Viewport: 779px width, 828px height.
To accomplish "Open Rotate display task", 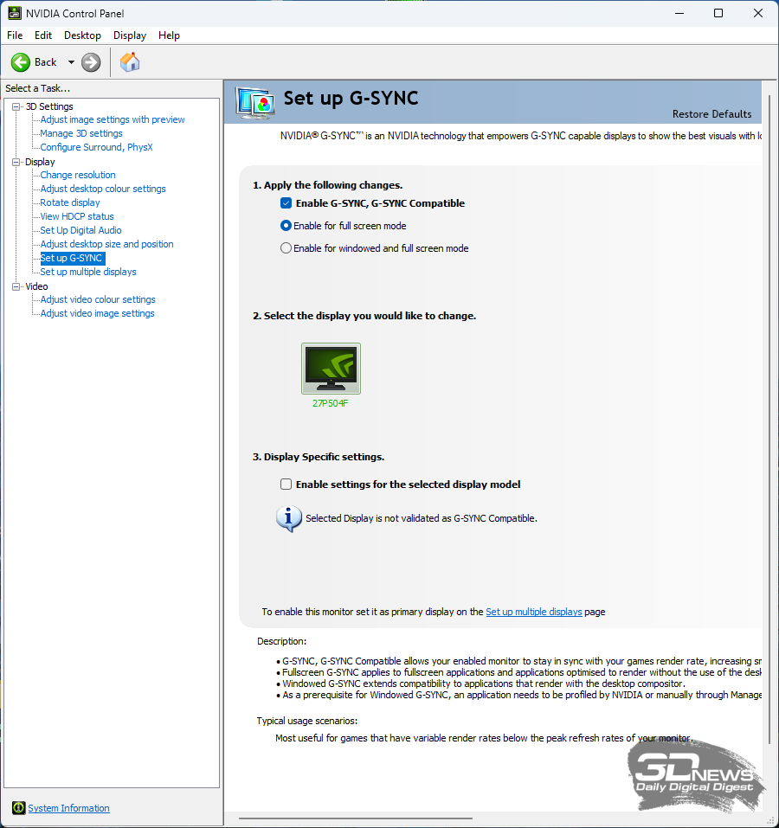I will (x=70, y=202).
